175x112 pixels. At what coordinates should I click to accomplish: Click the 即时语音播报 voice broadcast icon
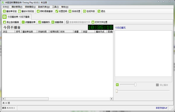(x=38, y=11)
